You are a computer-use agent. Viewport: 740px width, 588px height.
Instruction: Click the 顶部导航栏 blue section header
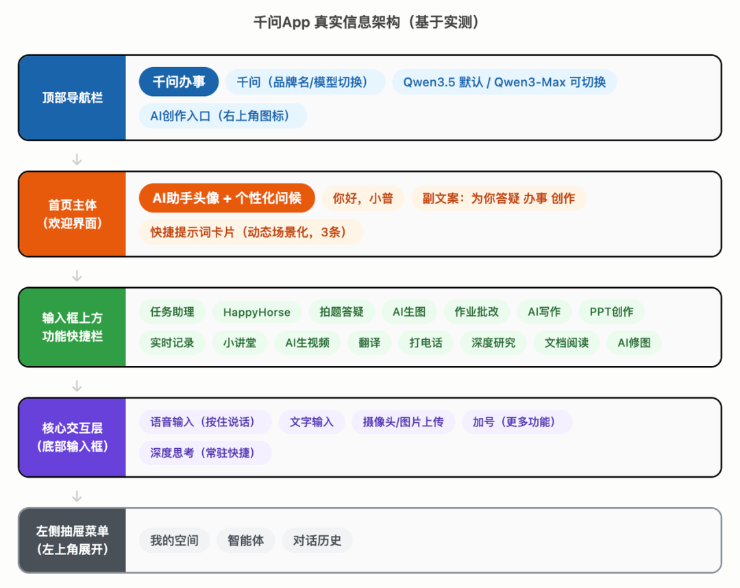click(x=72, y=98)
